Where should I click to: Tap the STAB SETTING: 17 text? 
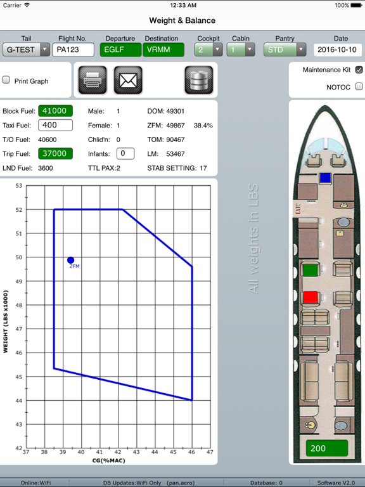click(x=177, y=168)
